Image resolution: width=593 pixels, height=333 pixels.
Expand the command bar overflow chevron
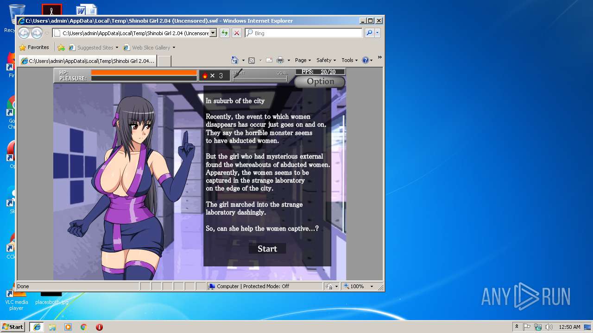(x=379, y=57)
